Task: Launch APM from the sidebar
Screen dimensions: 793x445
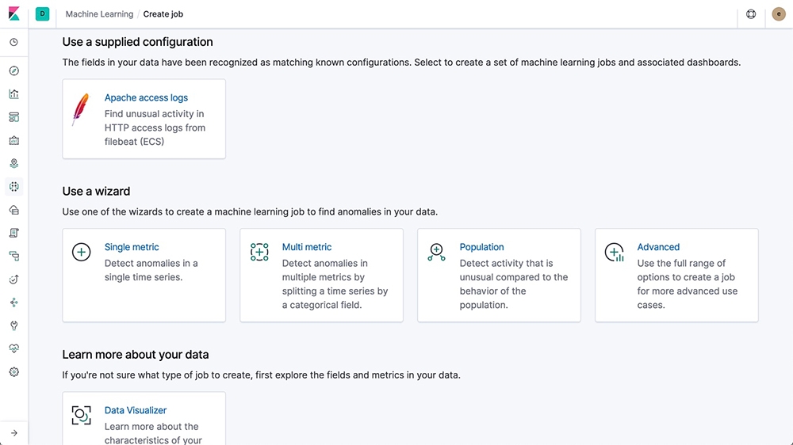Action: [x=13, y=256]
